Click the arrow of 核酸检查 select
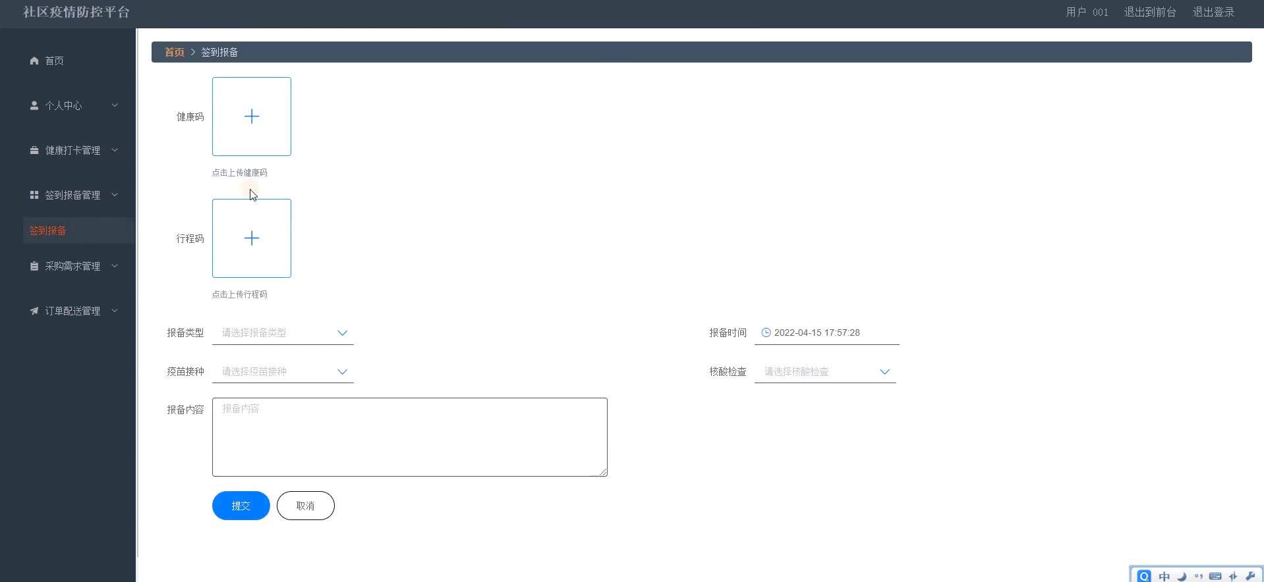 [884, 372]
